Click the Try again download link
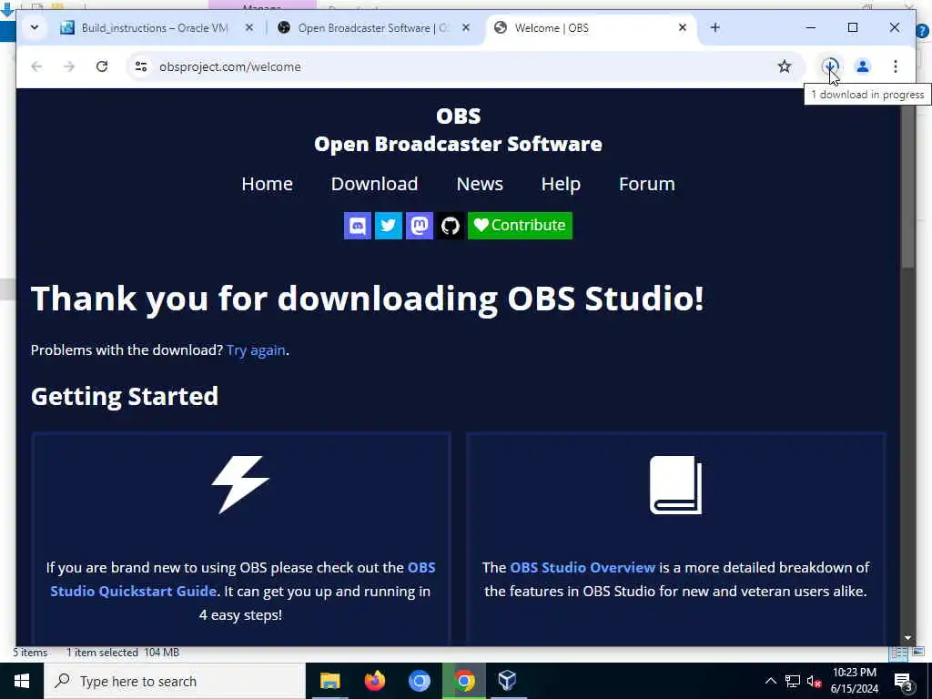The height and width of the screenshot is (699, 932). (256, 350)
